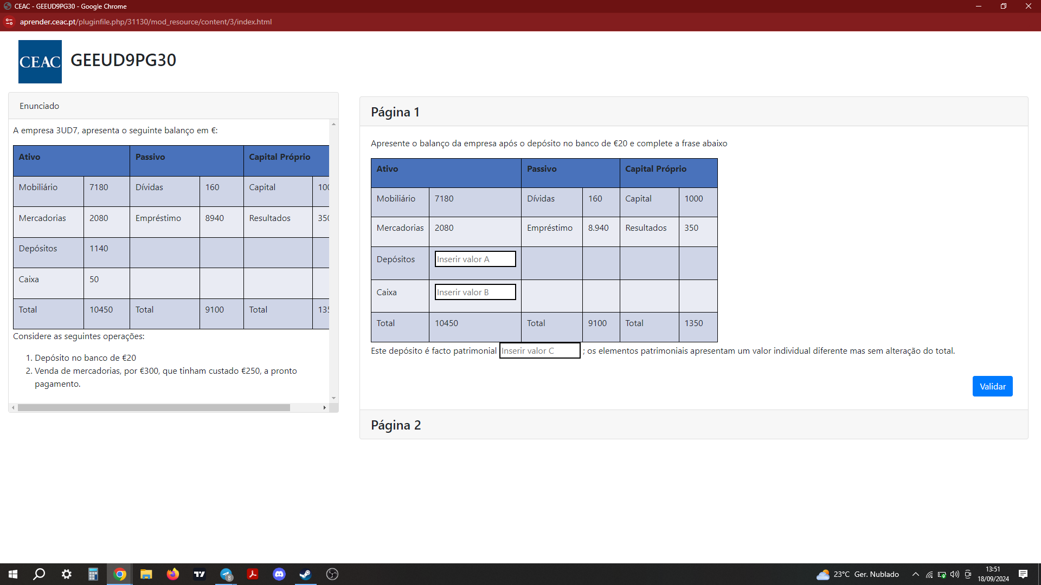Click the Inserir valor A field
Screen dimensions: 1041x585
pyautogui.click(x=475, y=259)
